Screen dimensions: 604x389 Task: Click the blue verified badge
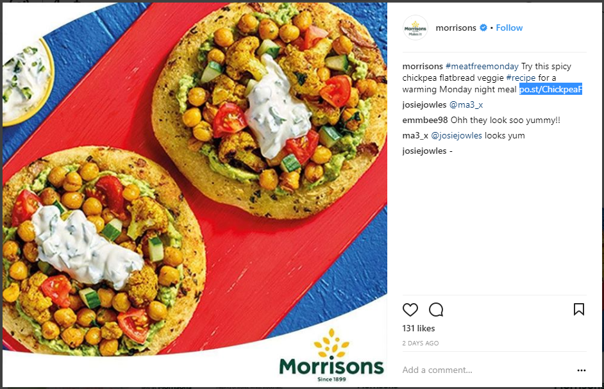(x=483, y=28)
